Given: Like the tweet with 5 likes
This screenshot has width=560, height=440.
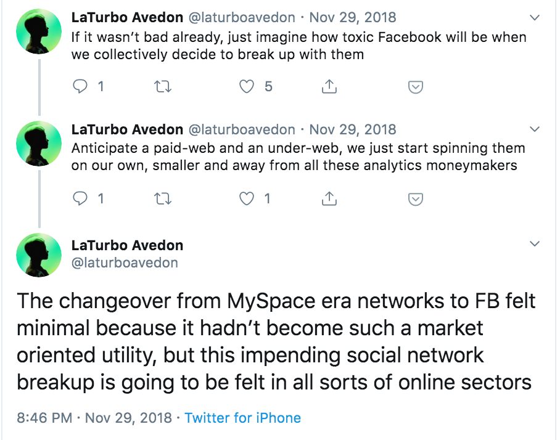Looking at the screenshot, I should (x=247, y=86).
